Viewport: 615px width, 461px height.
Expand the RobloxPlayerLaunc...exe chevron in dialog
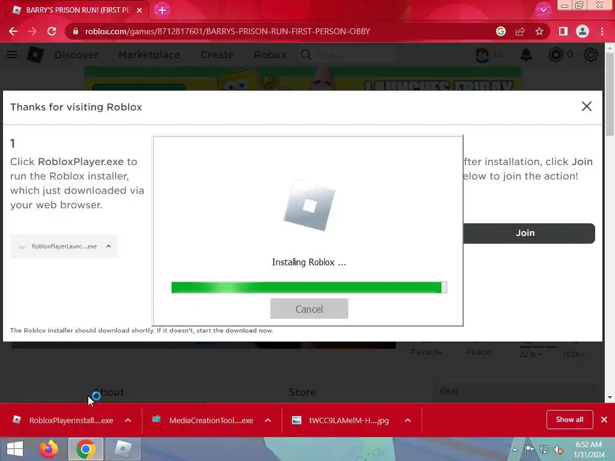pyautogui.click(x=109, y=246)
